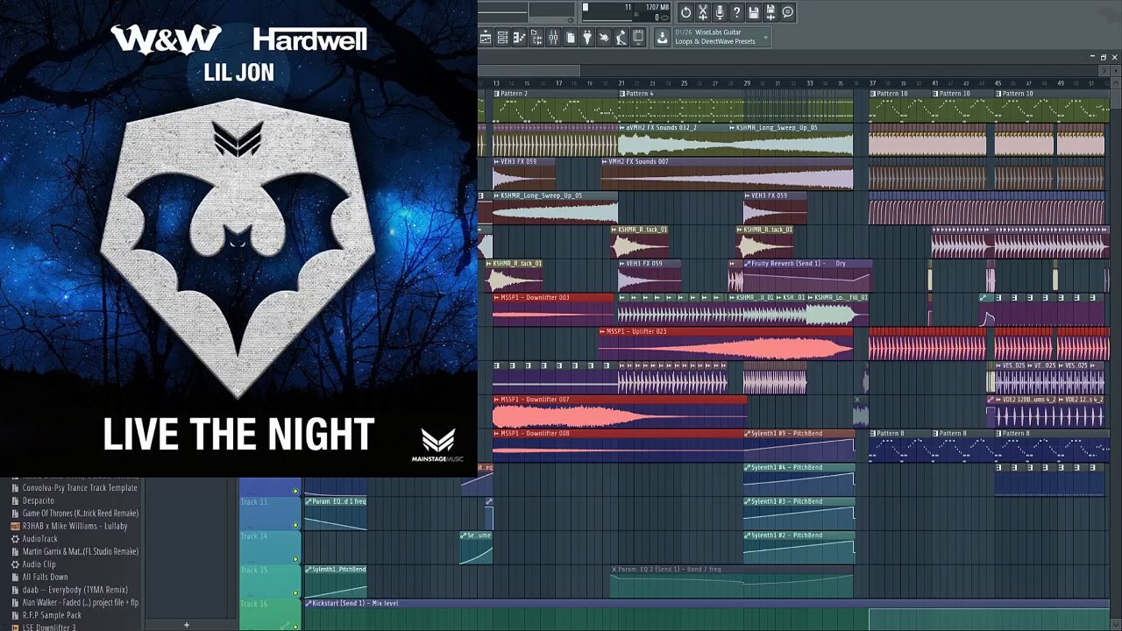The width and height of the screenshot is (1122, 631).
Task: Open help with question mark icon
Action: pyautogui.click(x=736, y=12)
